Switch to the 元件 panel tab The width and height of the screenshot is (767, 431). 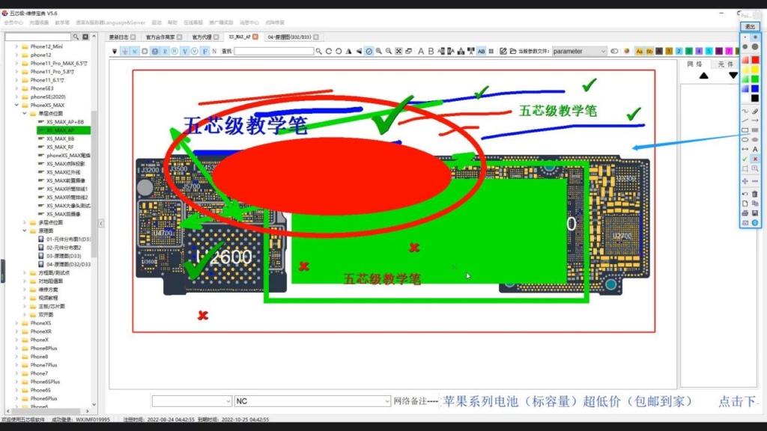tap(725, 64)
